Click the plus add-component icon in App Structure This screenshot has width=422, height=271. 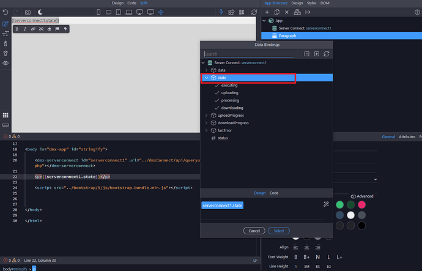[267, 12]
